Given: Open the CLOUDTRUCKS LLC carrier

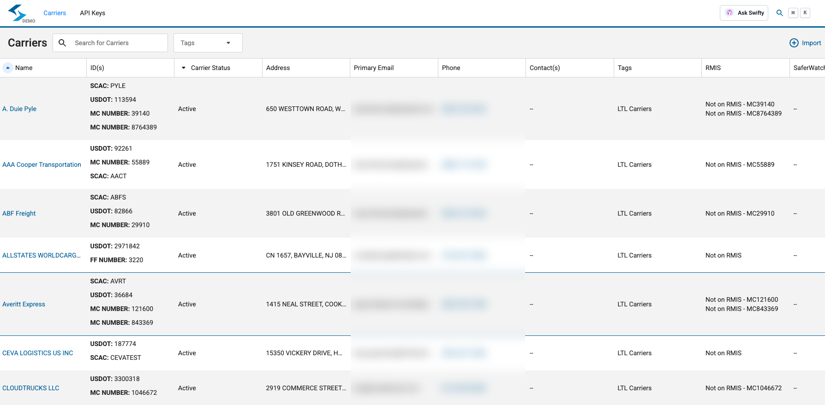Looking at the screenshot, I should tap(31, 388).
